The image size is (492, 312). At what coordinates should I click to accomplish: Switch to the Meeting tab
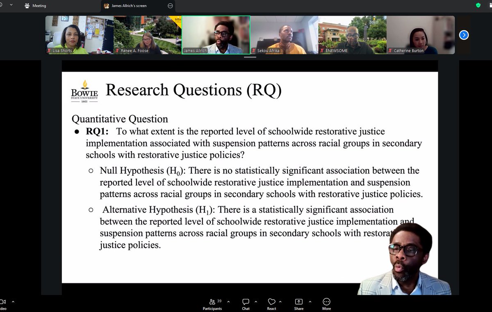tap(35, 6)
